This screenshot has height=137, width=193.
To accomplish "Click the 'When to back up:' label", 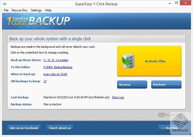I will tap(23, 74).
